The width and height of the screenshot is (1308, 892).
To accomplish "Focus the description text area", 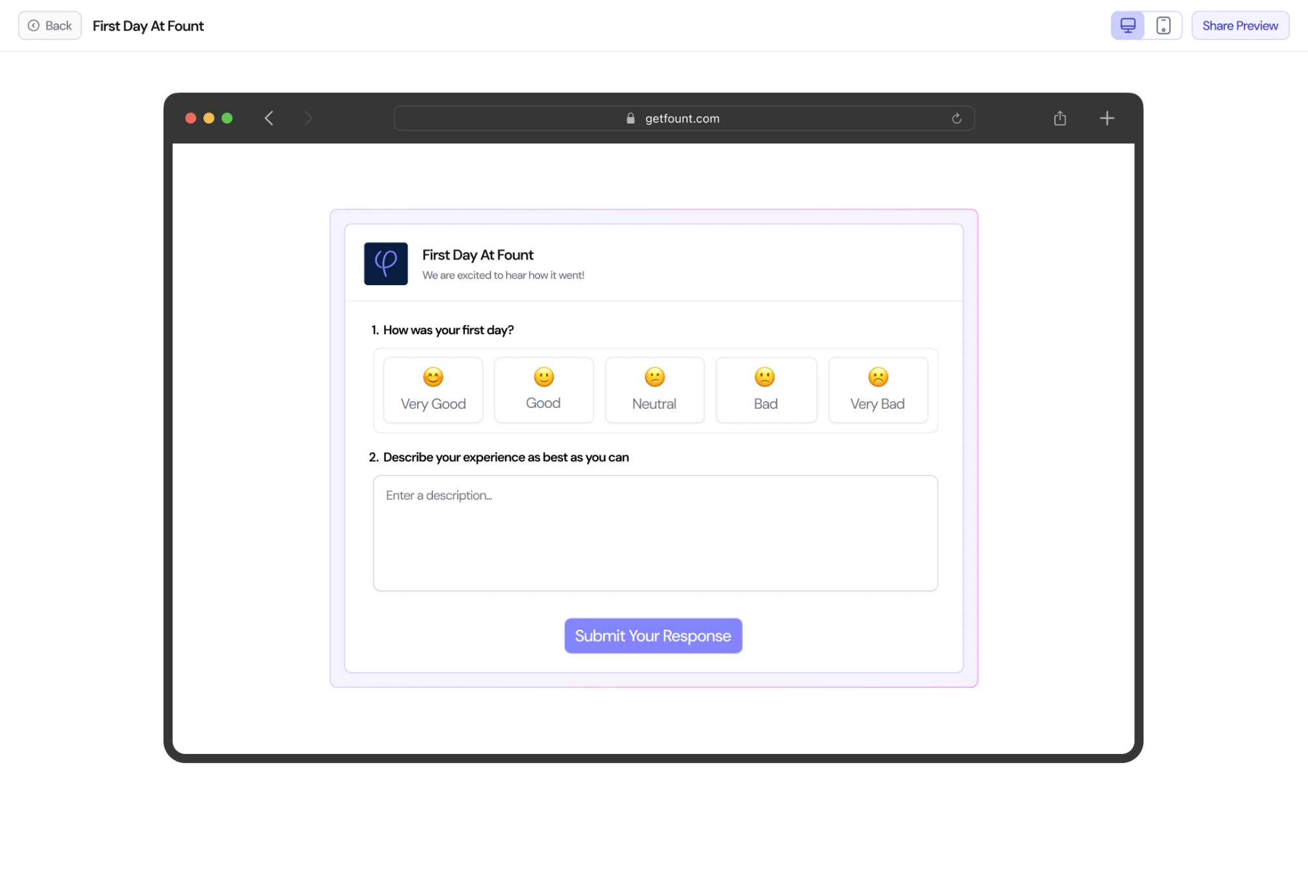I will pyautogui.click(x=655, y=533).
